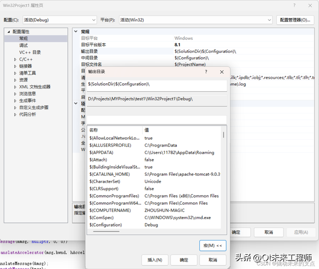Select the $(BuildingInsideVisualSt... macro row
319x269 pixels.
(155, 167)
